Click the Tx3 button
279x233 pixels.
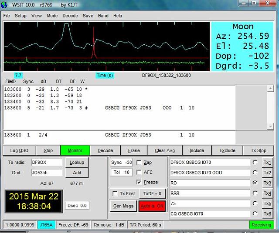click(x=267, y=183)
